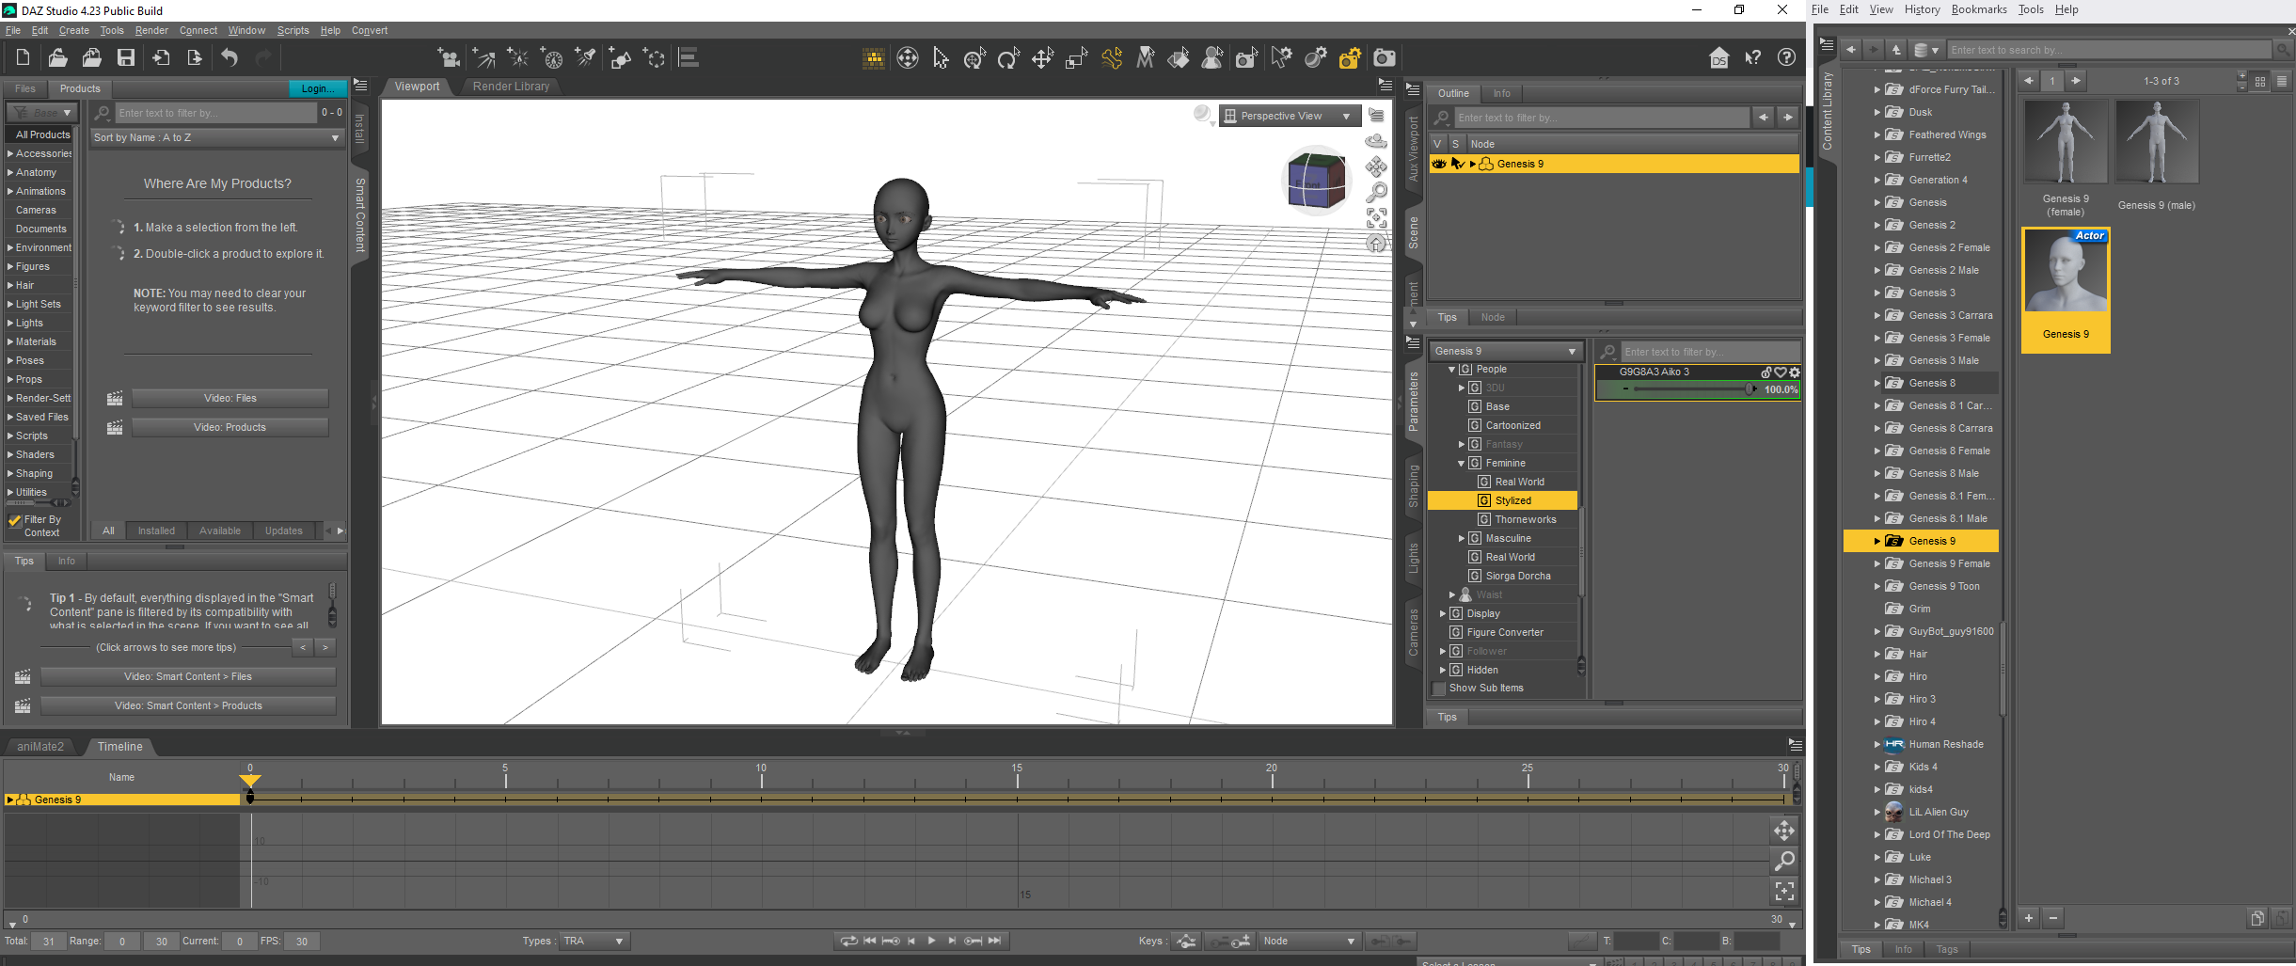Viewport: 2296px width, 966px height.
Task: Click the viewport Reset view home icon
Action: (x=1376, y=244)
